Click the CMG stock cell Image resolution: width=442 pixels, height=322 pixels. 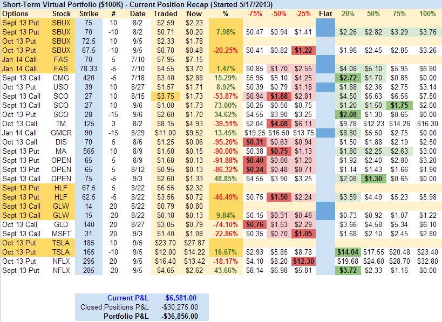coord(62,78)
